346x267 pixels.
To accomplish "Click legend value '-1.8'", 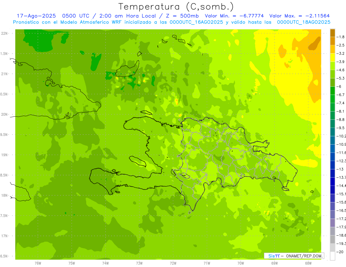I will point(341,37).
